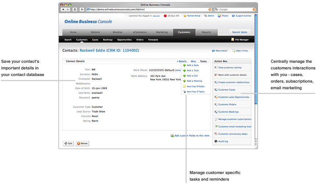Click the Partner Portal star icon
316x185 pixels.
click(185, 16)
